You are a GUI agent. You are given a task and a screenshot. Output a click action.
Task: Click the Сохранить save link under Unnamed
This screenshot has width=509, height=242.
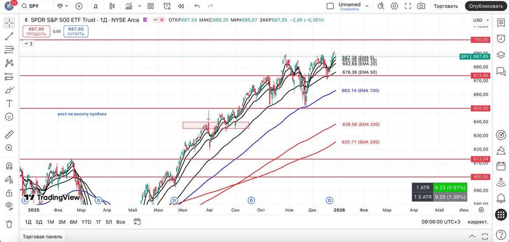350,9
